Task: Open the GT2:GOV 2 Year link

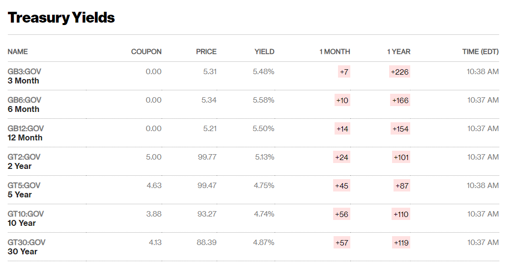Action: tap(24, 162)
